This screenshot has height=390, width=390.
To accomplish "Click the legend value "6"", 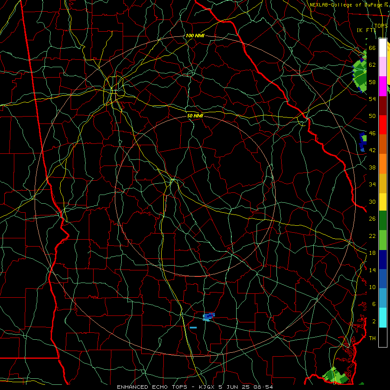I will [x=374, y=304].
